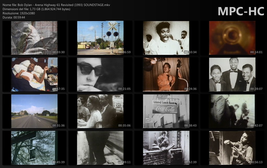Open the upright bass performer thumbnail at 00:24:36

click(x=166, y=74)
